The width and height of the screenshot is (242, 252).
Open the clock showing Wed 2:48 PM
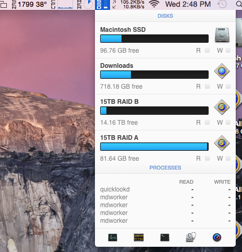pyautogui.click(x=188, y=4)
